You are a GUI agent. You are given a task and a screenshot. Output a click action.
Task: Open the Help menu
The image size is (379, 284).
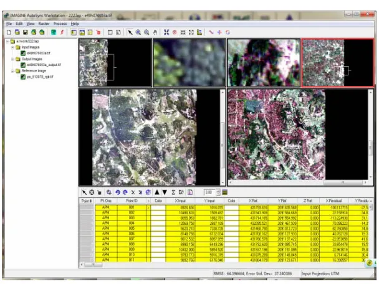click(75, 24)
